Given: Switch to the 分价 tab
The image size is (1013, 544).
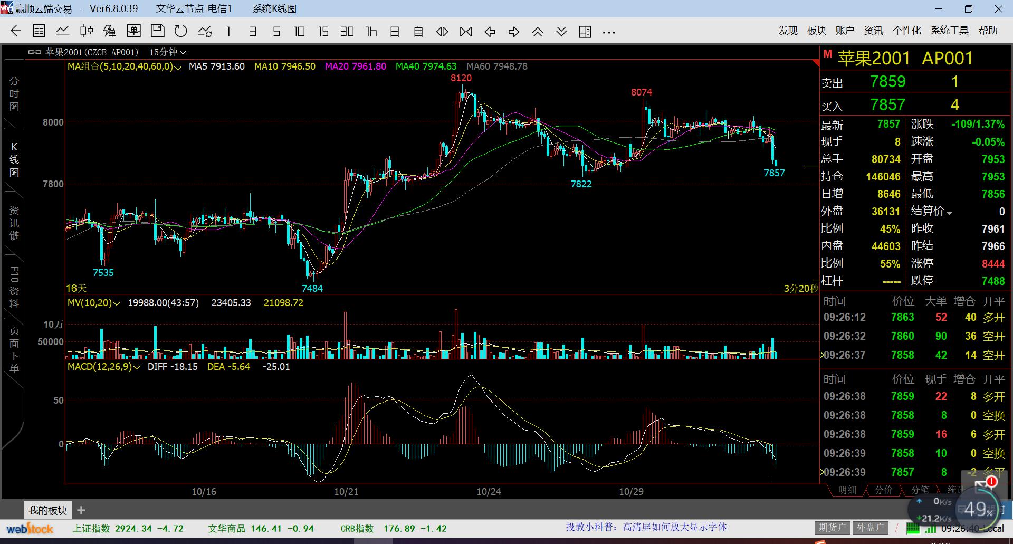Looking at the screenshot, I should (884, 490).
